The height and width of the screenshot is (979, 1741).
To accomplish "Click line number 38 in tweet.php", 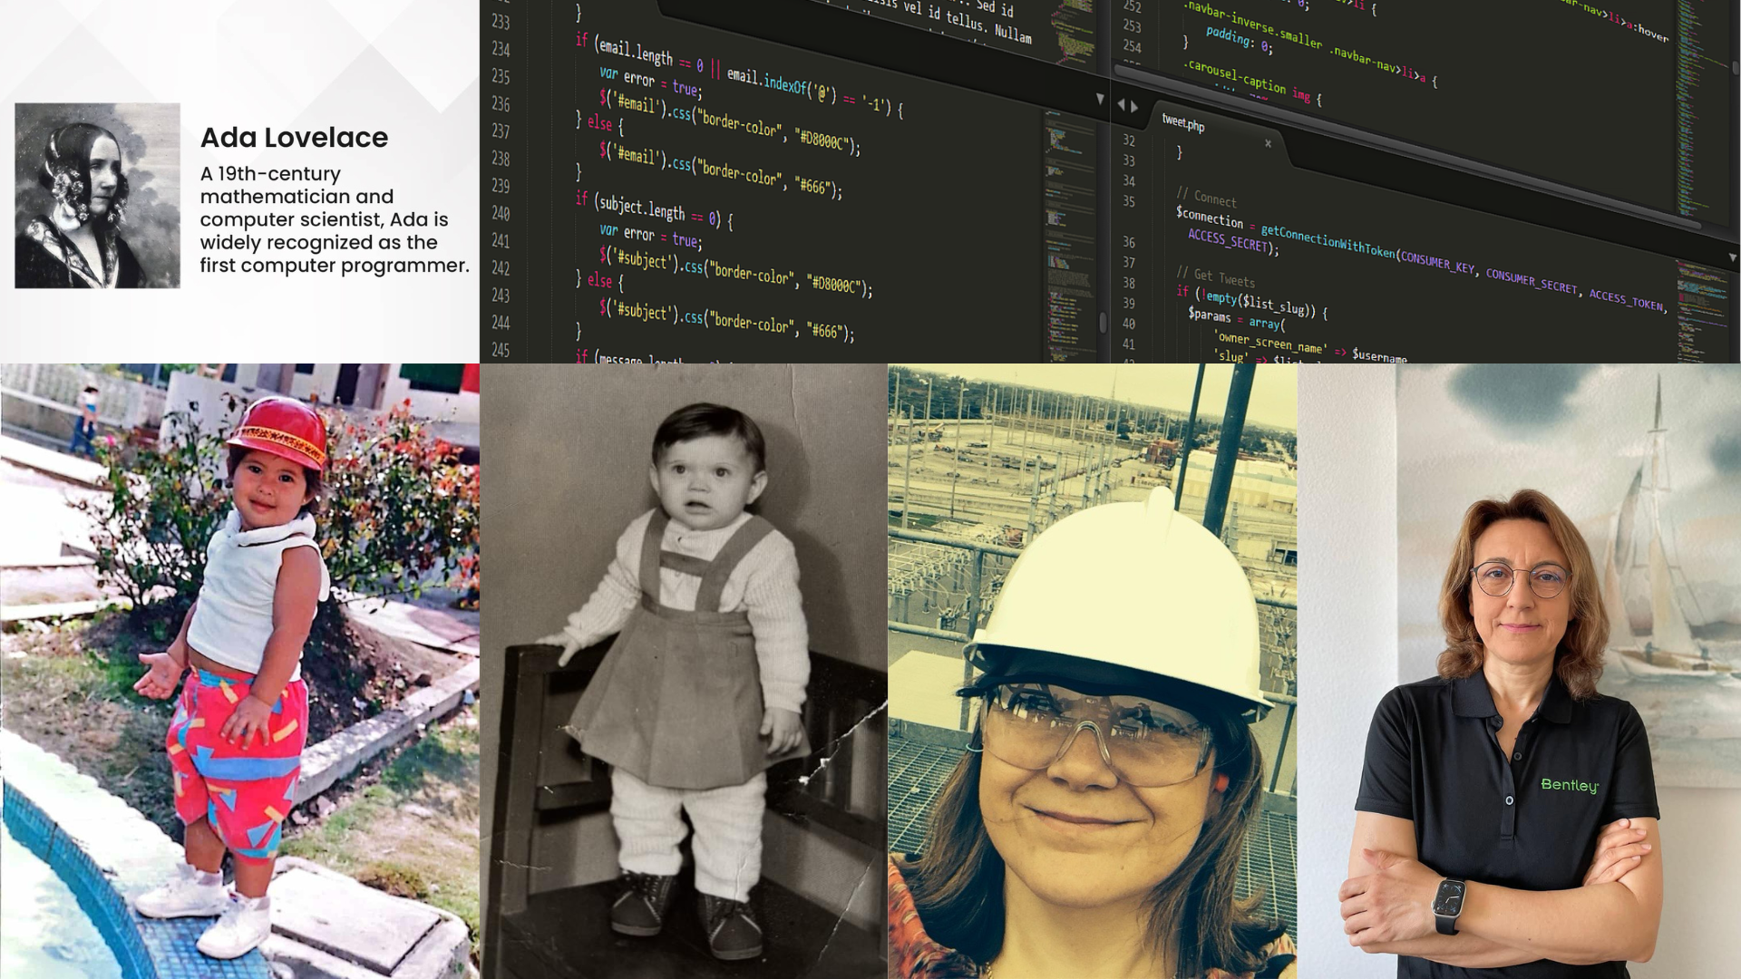I will click(x=1130, y=282).
